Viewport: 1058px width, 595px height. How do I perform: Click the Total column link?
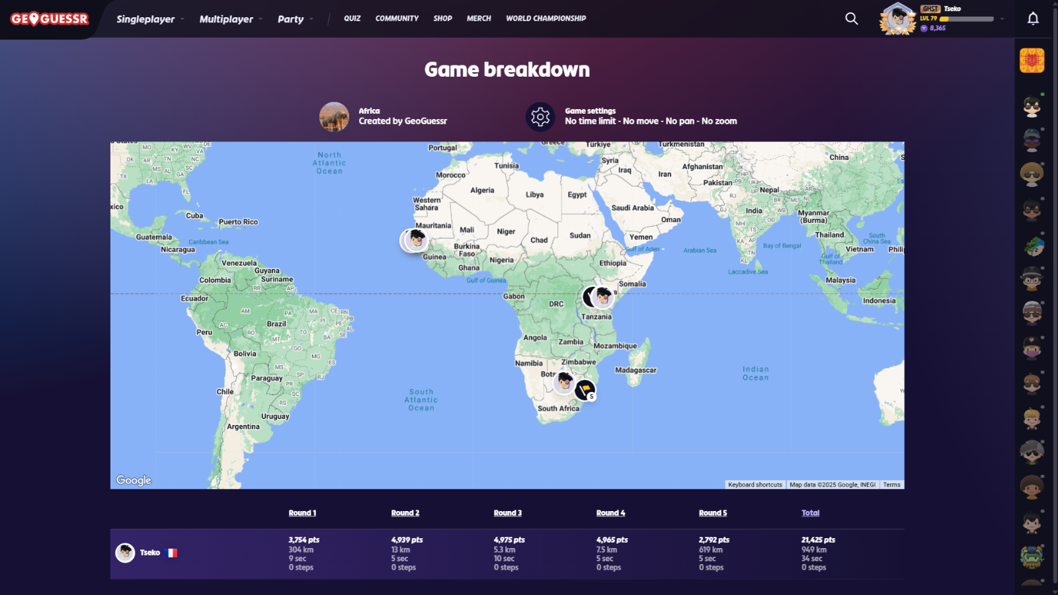point(810,513)
